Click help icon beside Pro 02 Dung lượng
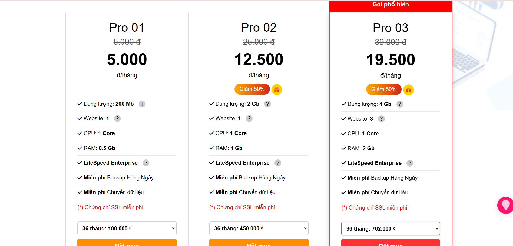 267,104
